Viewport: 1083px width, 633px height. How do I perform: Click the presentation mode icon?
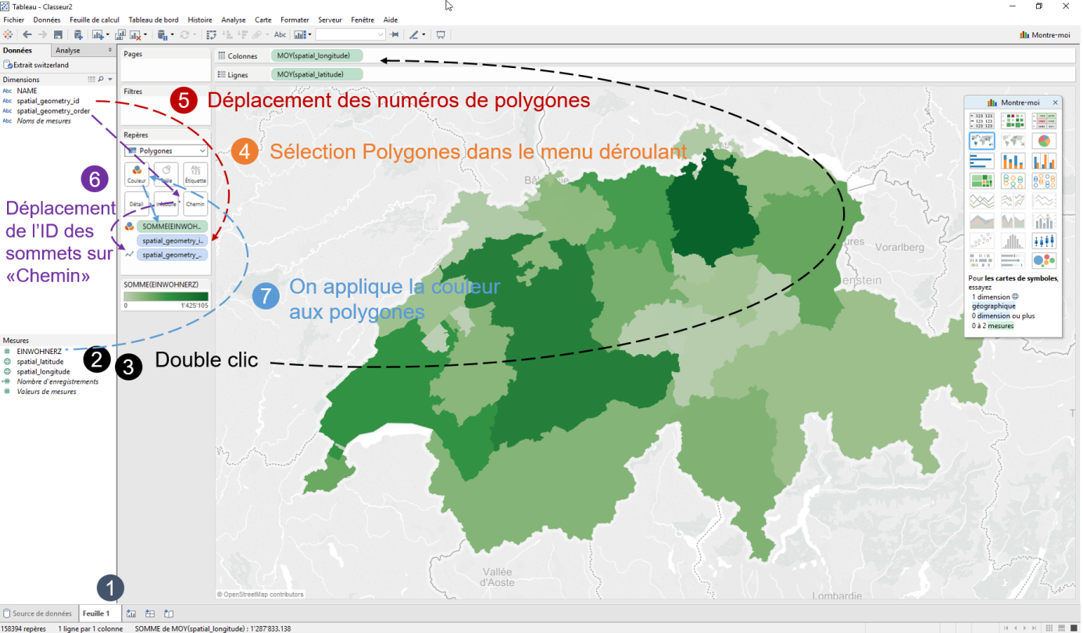click(441, 34)
